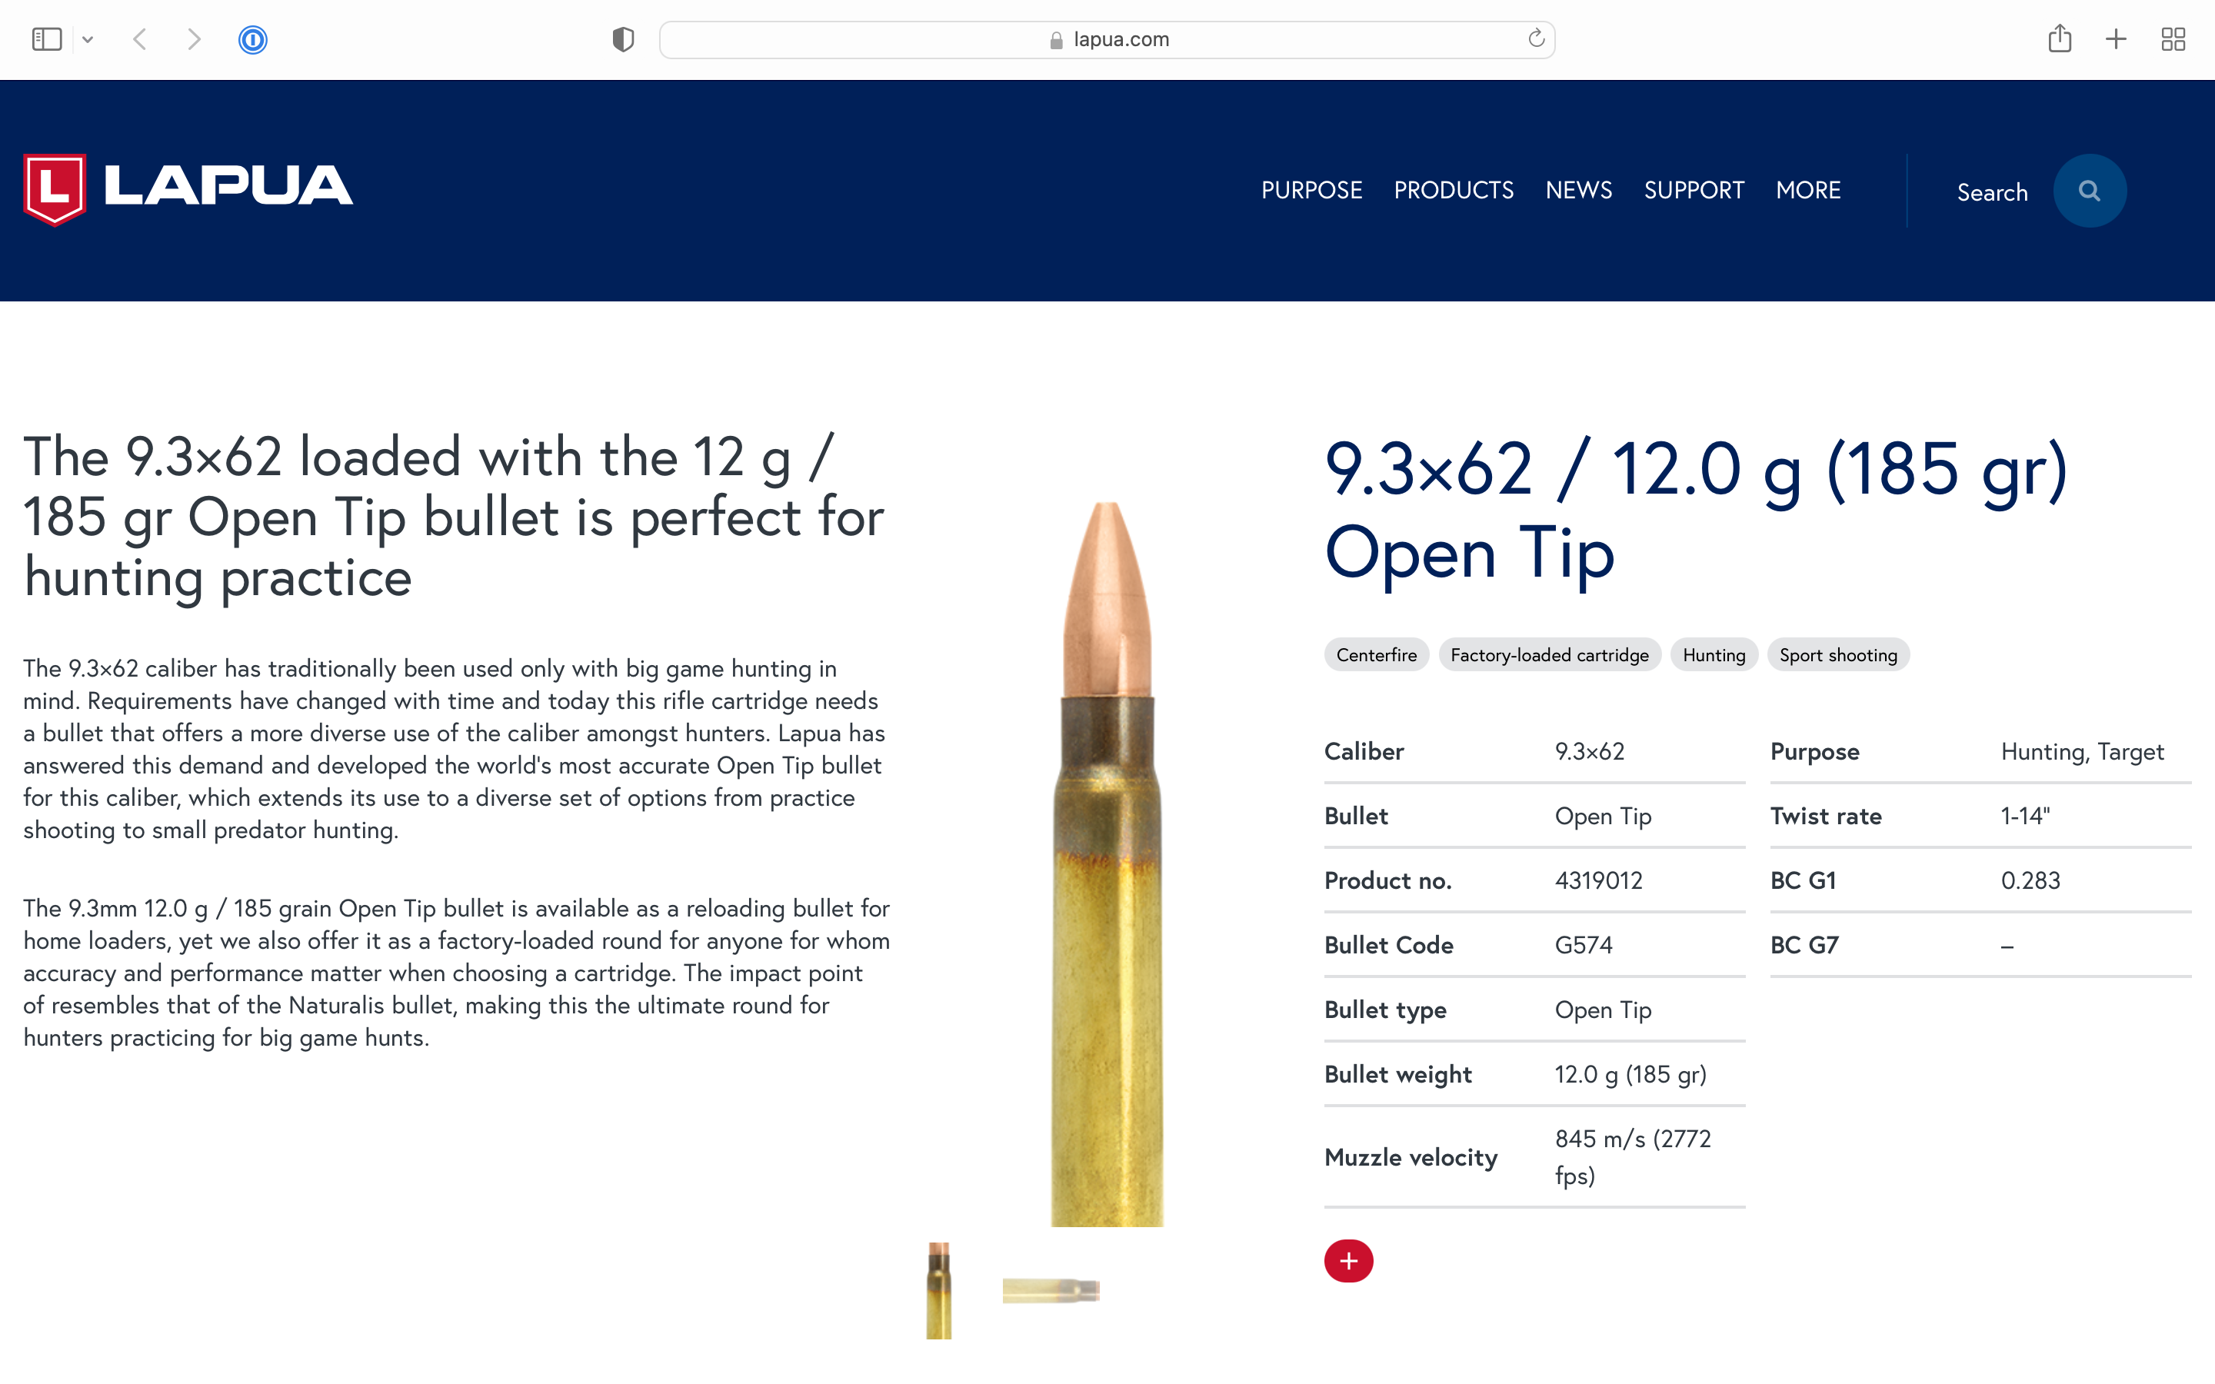The image size is (2215, 1384).
Task: Open the 1Password extension icon
Action: pos(252,39)
